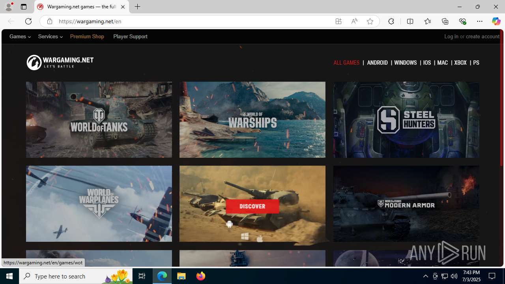505x284 pixels.
Task: Open Copilot sidebar
Action: [496, 21]
